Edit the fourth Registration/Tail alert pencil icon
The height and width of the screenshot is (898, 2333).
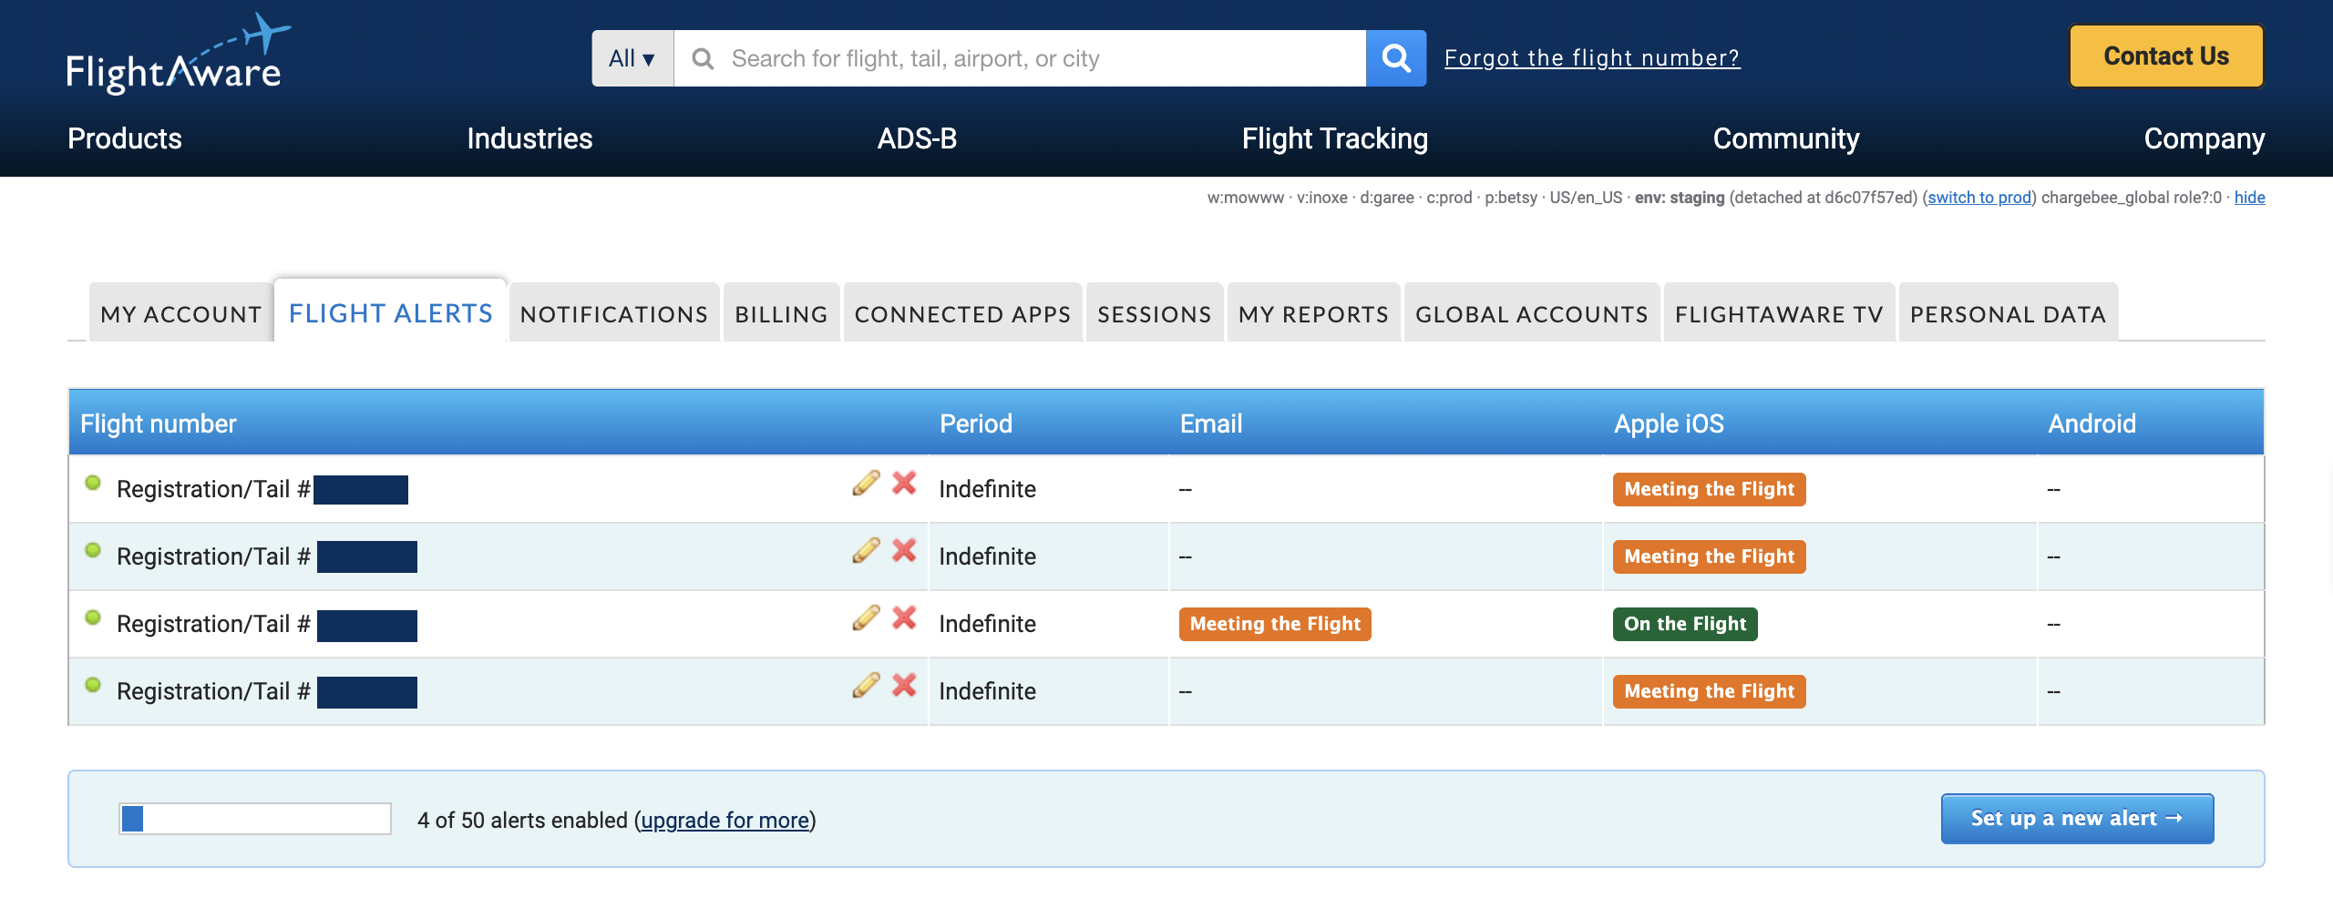866,685
